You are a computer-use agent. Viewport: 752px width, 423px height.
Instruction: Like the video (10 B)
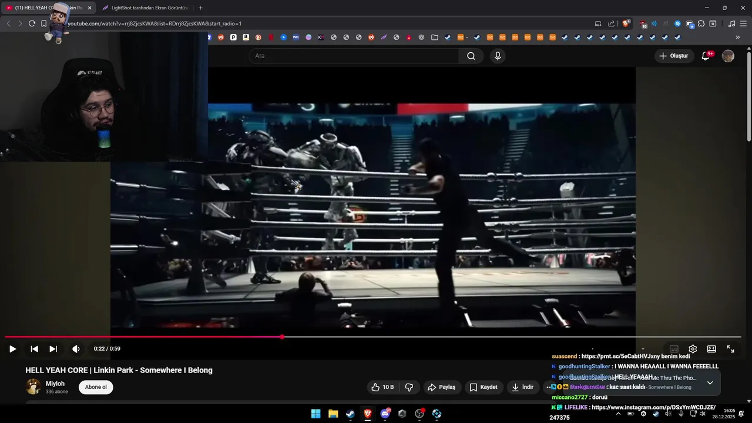click(x=382, y=387)
